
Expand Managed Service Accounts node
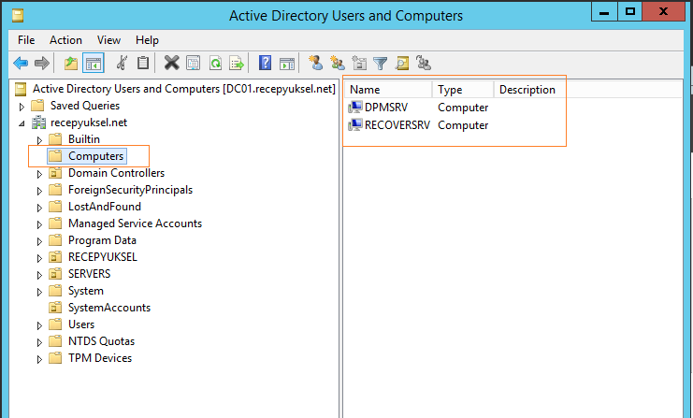(x=39, y=224)
